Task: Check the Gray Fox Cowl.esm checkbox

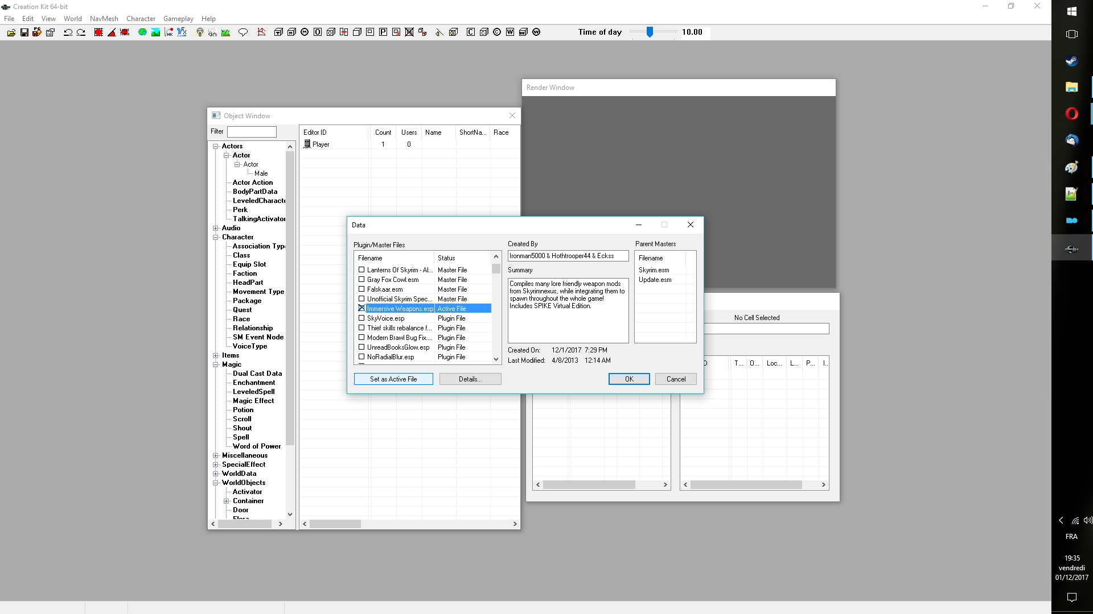Action: point(361,280)
